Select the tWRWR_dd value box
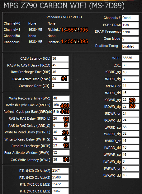142x194 pixels. 131,175
